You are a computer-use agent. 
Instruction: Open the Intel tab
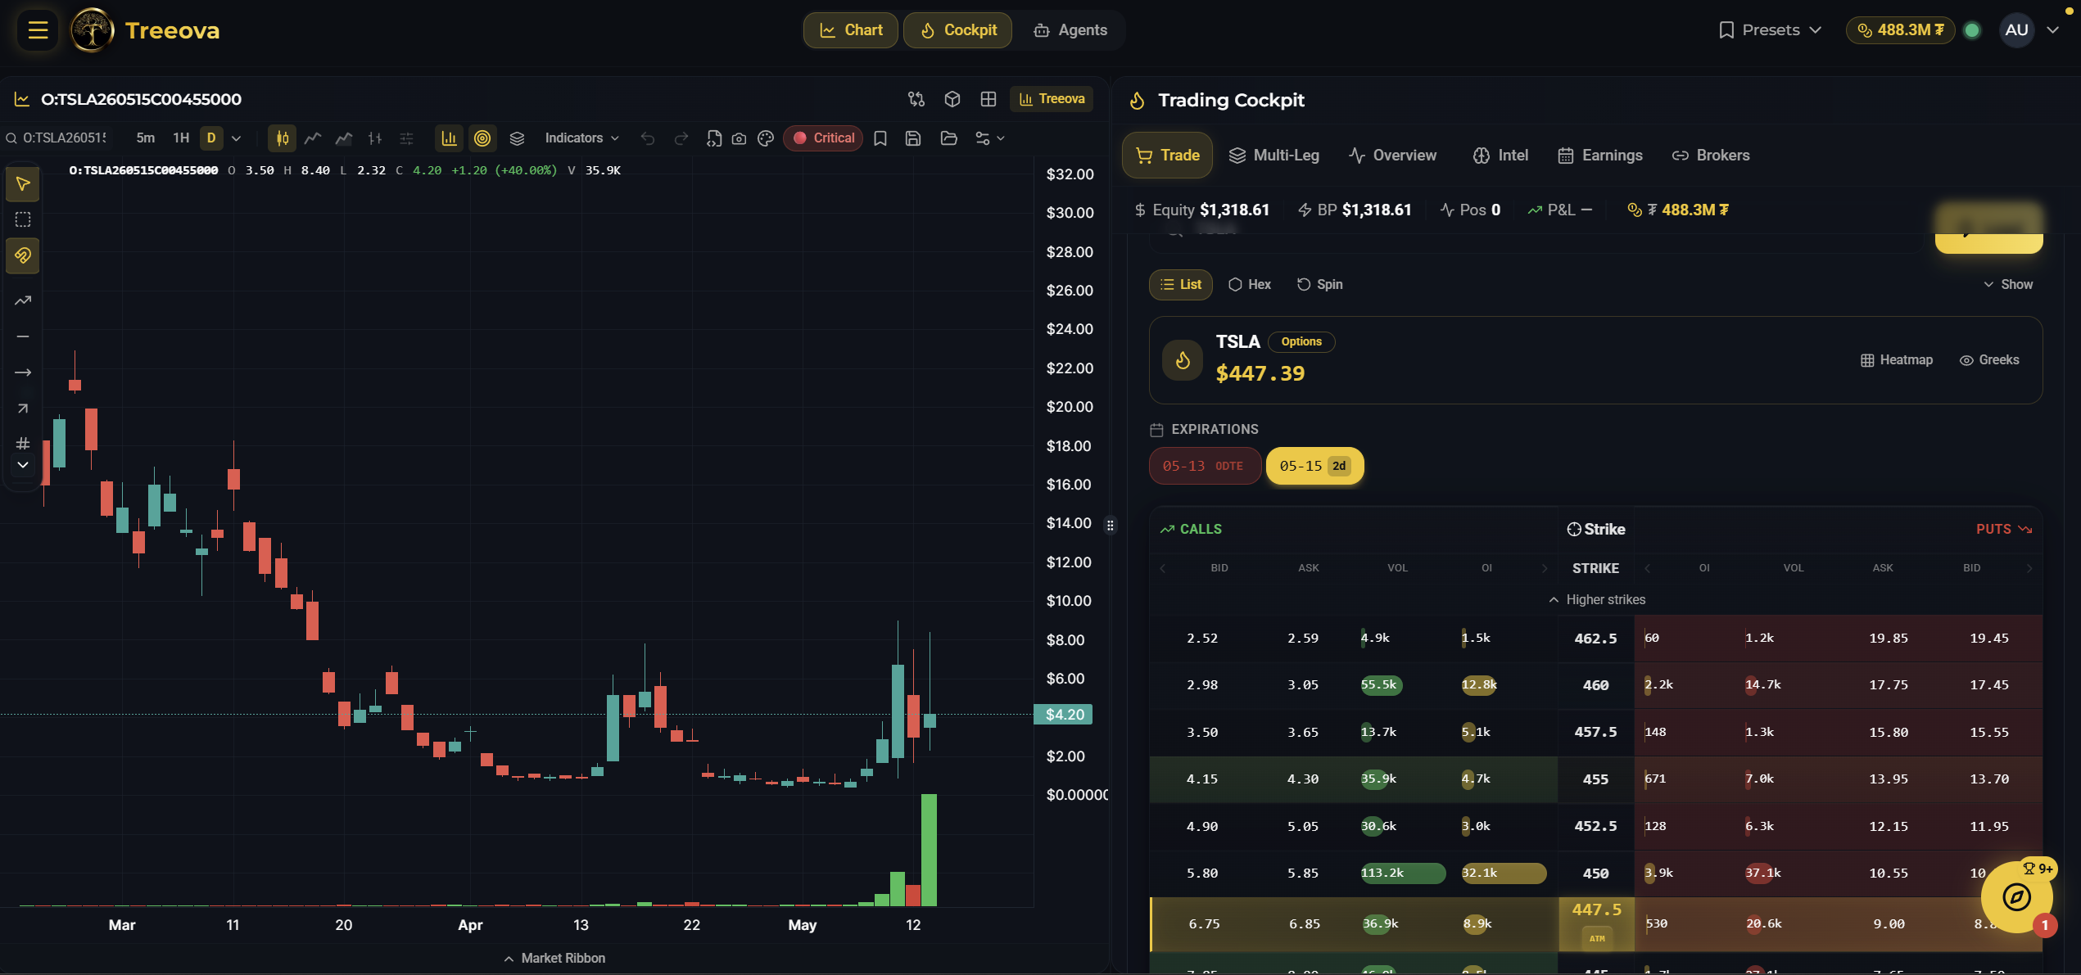[1500, 156]
